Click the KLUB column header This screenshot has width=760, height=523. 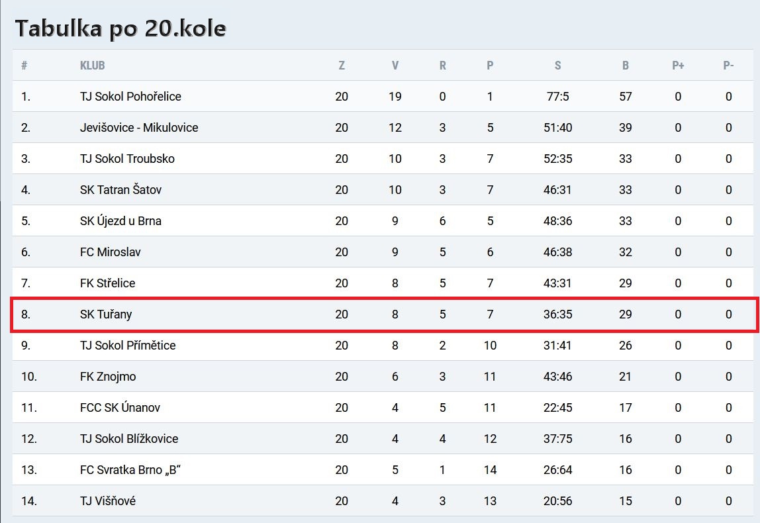92,66
